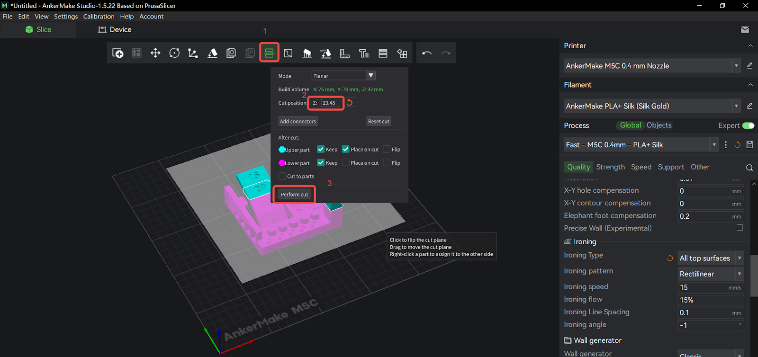Enable Flip for Lower part
758x357 pixels.
pyautogui.click(x=387, y=162)
